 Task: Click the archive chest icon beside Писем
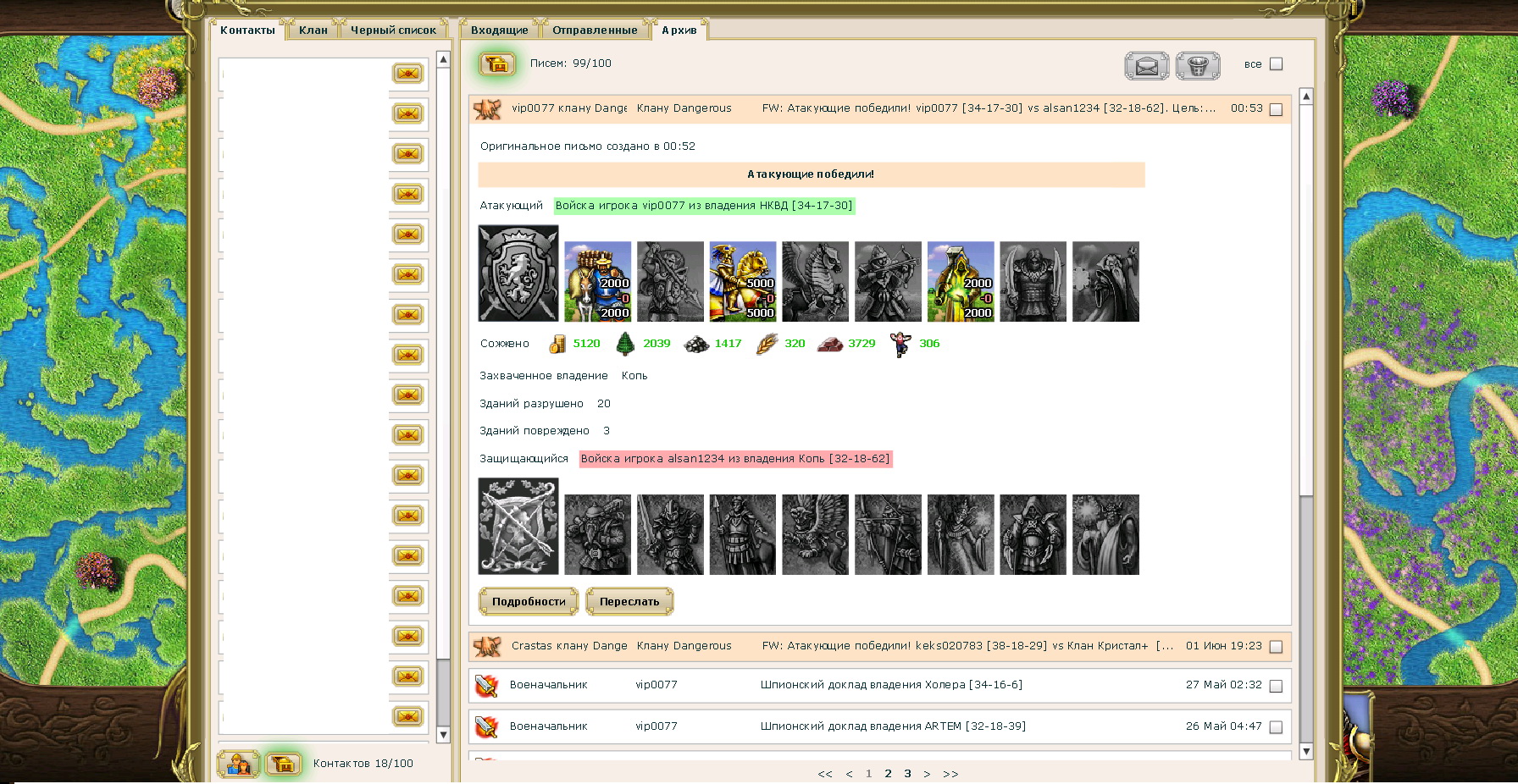point(497,63)
